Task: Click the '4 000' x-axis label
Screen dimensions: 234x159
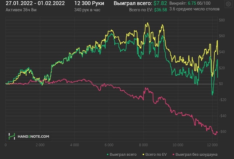Action: click(x=75, y=145)
